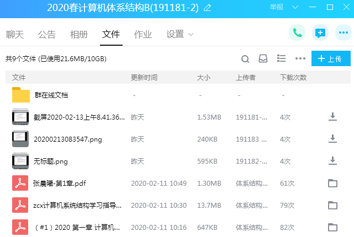The height and width of the screenshot is (237, 354).
Task: Open the 公告 tab
Action: (x=47, y=35)
